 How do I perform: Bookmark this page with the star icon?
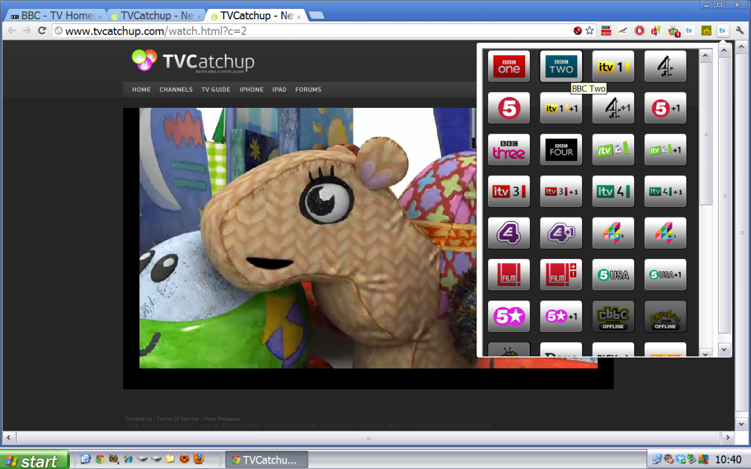(590, 31)
